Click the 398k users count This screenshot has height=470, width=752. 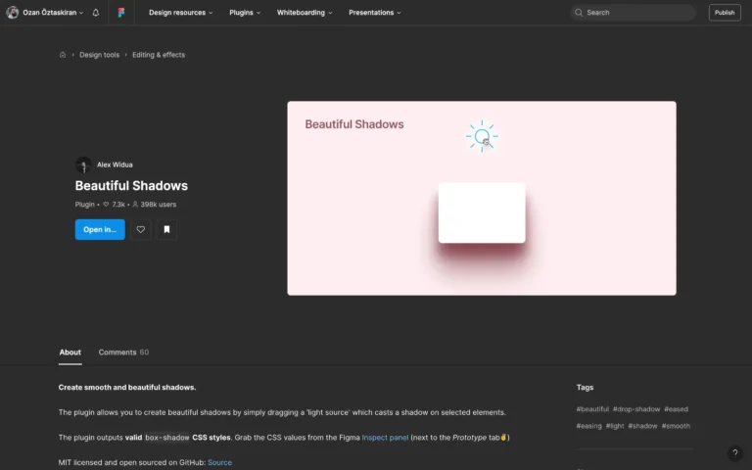154,205
